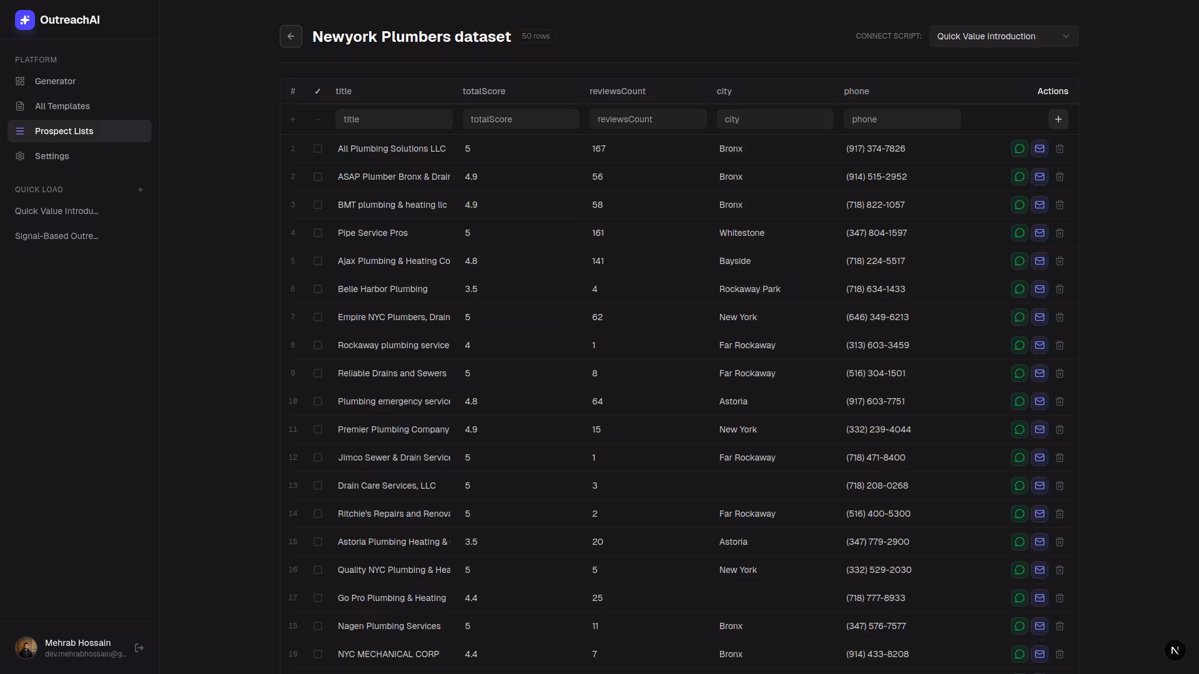Open the Signal-Based Outreach quick load entry
This screenshot has height=674, width=1199.
point(57,236)
